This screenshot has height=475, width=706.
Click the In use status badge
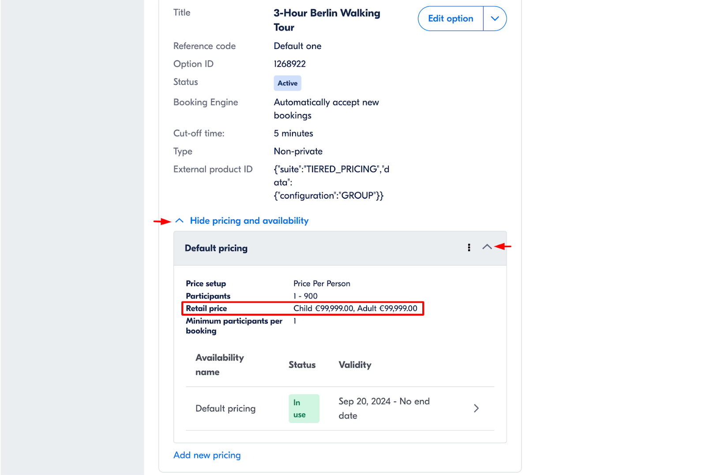pyautogui.click(x=304, y=408)
